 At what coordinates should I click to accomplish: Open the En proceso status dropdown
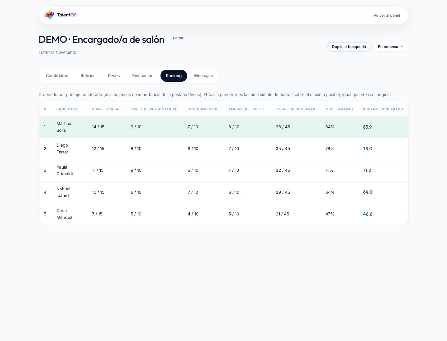[x=391, y=47]
